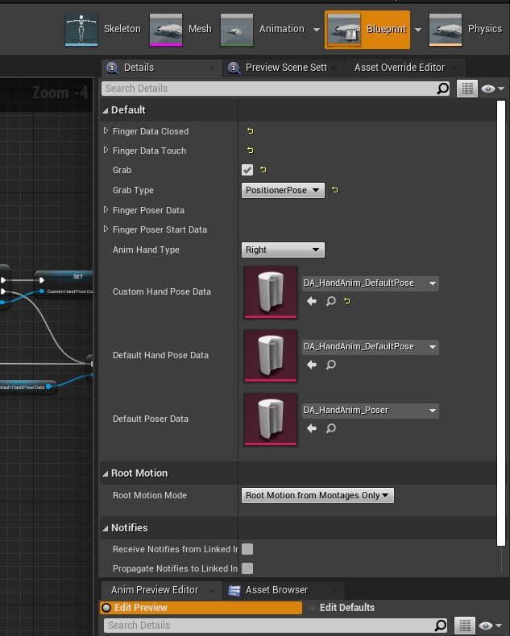Enable Receive Notifies from Linked Instances
The width and height of the screenshot is (510, 636).
pos(247,549)
